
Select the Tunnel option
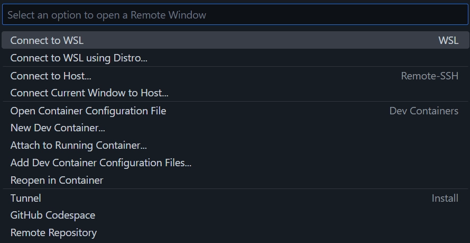[26, 198]
